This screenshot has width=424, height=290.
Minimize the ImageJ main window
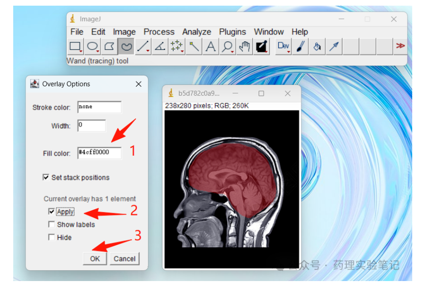(341, 19)
